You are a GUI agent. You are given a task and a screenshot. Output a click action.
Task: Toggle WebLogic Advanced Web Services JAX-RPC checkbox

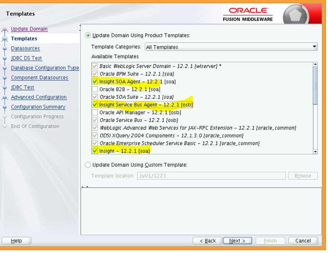(95, 128)
